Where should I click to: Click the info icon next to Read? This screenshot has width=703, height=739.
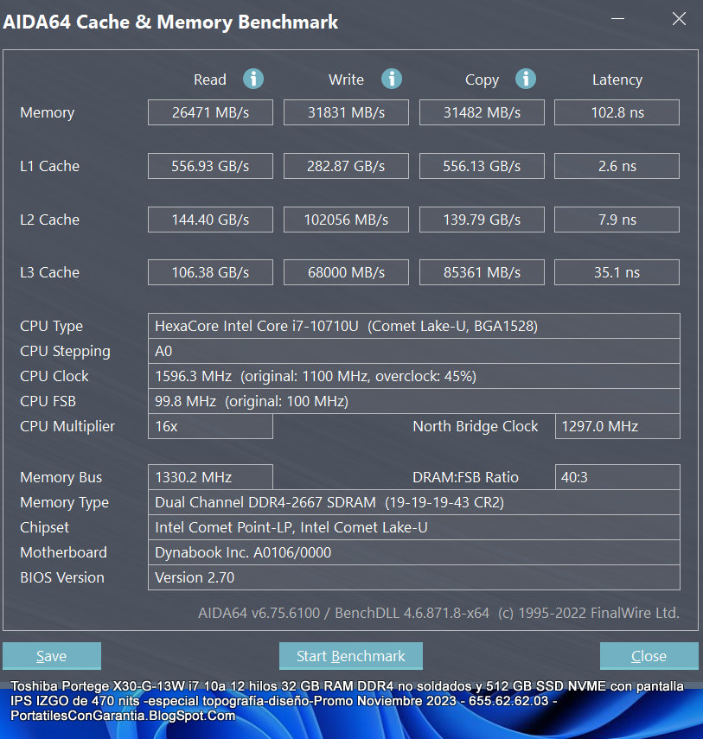click(253, 79)
